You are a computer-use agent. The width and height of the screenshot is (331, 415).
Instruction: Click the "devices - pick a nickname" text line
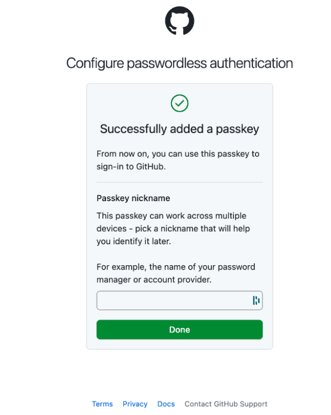pos(173,229)
